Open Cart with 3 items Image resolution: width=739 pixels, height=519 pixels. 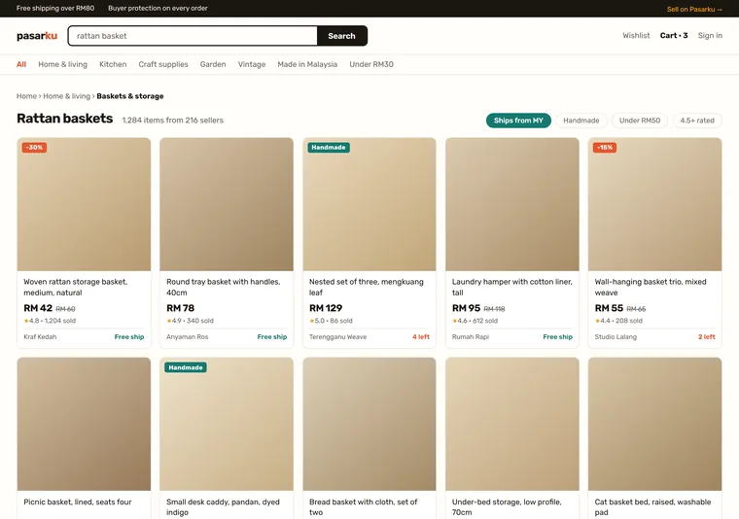pyautogui.click(x=674, y=35)
